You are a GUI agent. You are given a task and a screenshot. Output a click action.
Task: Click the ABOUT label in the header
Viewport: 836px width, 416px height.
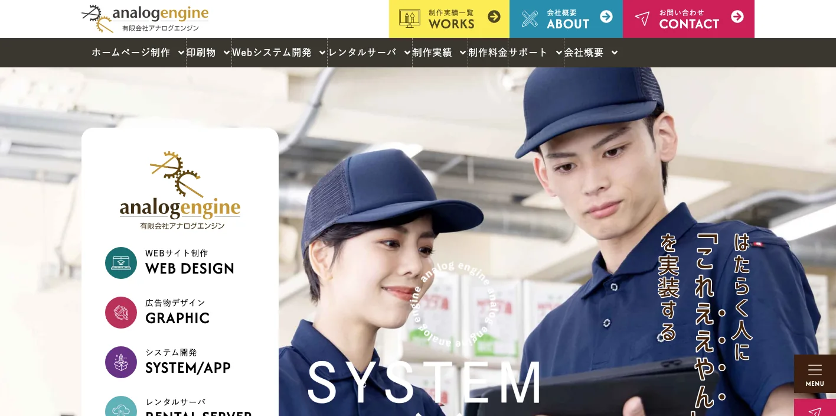(x=568, y=24)
